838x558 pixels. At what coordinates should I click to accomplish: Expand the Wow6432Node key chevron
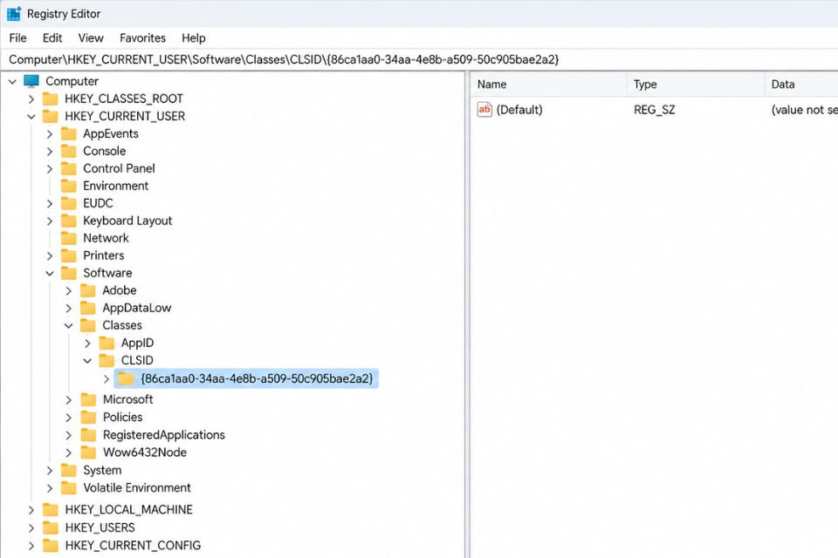[68, 453]
